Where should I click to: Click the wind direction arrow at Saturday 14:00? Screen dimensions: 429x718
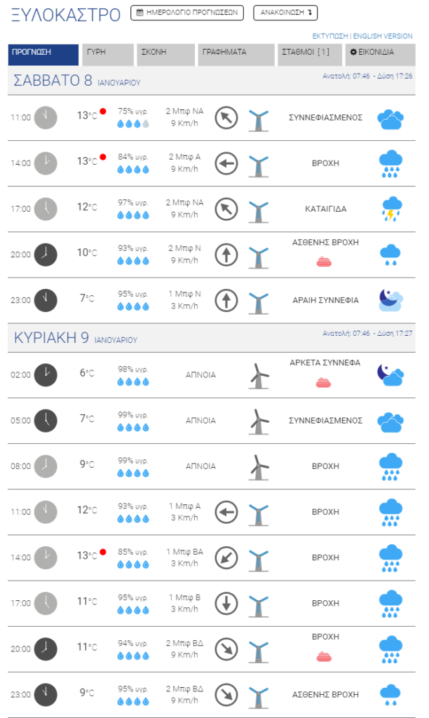coord(226,163)
